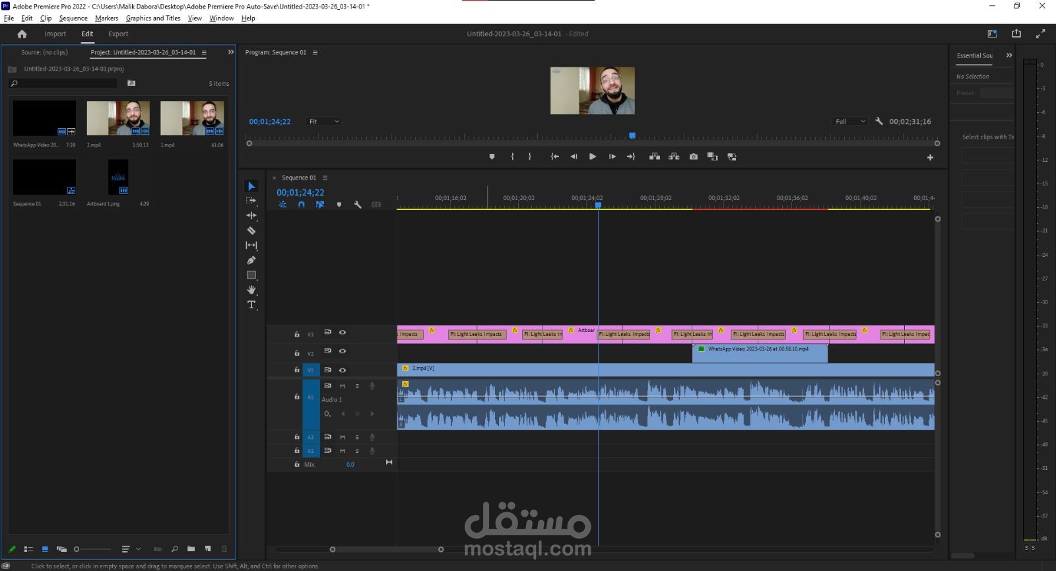Click the timeline horizontal zoom scrollbar
Viewport: 1056px width, 571px height.
coord(387,549)
